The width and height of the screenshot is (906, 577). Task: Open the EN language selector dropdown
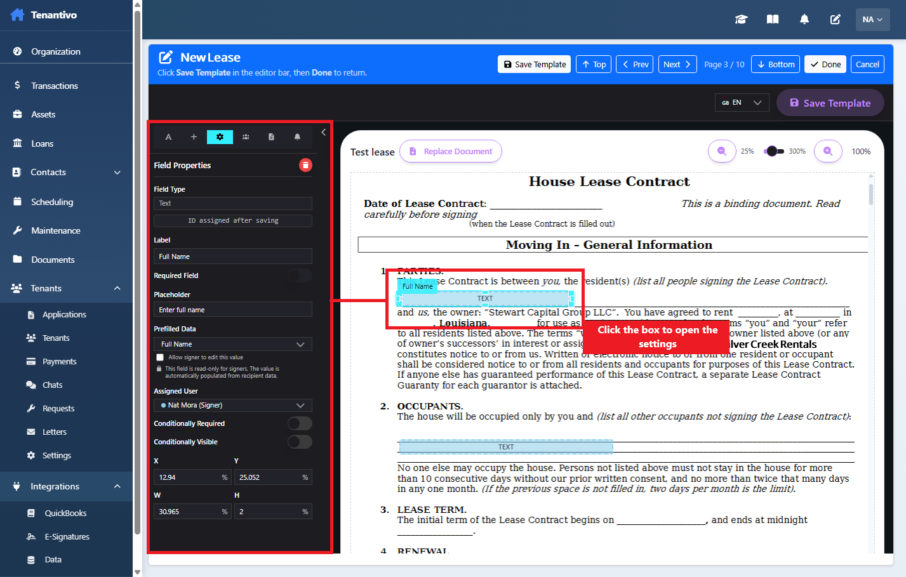[x=742, y=103]
